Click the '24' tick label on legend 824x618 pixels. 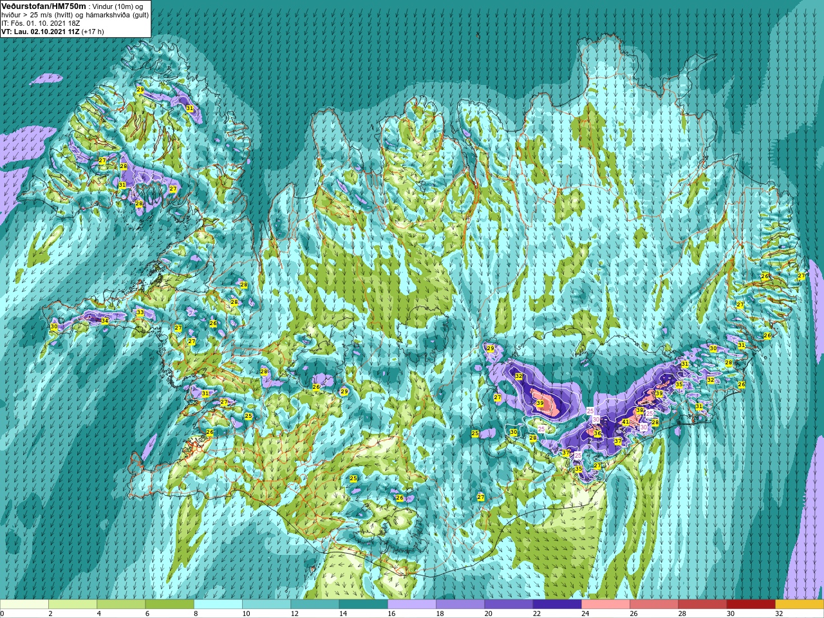click(585, 613)
